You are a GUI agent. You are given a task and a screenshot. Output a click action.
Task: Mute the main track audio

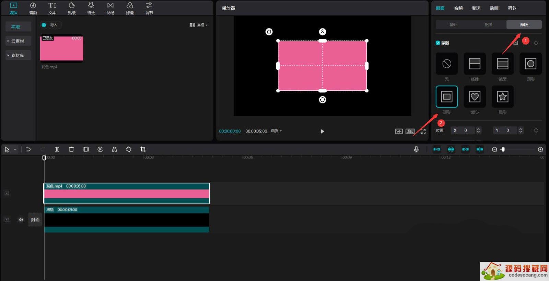(x=21, y=220)
